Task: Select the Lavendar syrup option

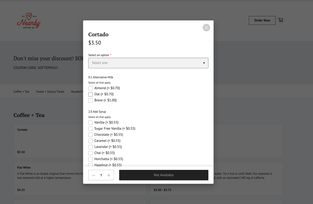Action: tap(91, 147)
